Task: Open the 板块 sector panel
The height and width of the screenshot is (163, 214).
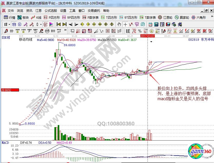Action: coord(23,17)
